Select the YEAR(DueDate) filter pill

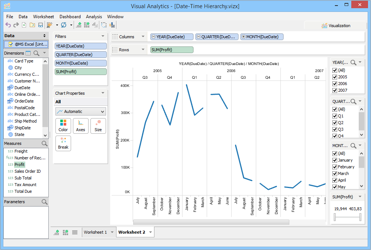[81, 46]
